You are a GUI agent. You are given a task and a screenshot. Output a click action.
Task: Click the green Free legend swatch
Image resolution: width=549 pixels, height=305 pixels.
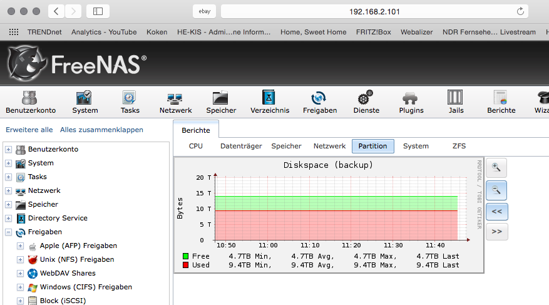(x=185, y=256)
